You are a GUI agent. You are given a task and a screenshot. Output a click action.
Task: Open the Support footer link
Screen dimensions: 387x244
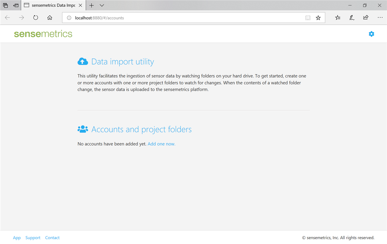click(33, 237)
